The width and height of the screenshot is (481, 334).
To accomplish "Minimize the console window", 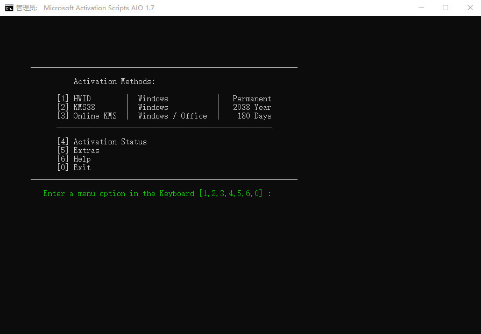I will [x=421, y=8].
